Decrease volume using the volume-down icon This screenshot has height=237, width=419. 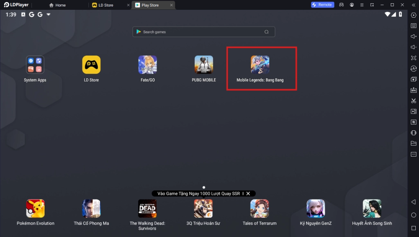pyautogui.click(x=413, y=47)
